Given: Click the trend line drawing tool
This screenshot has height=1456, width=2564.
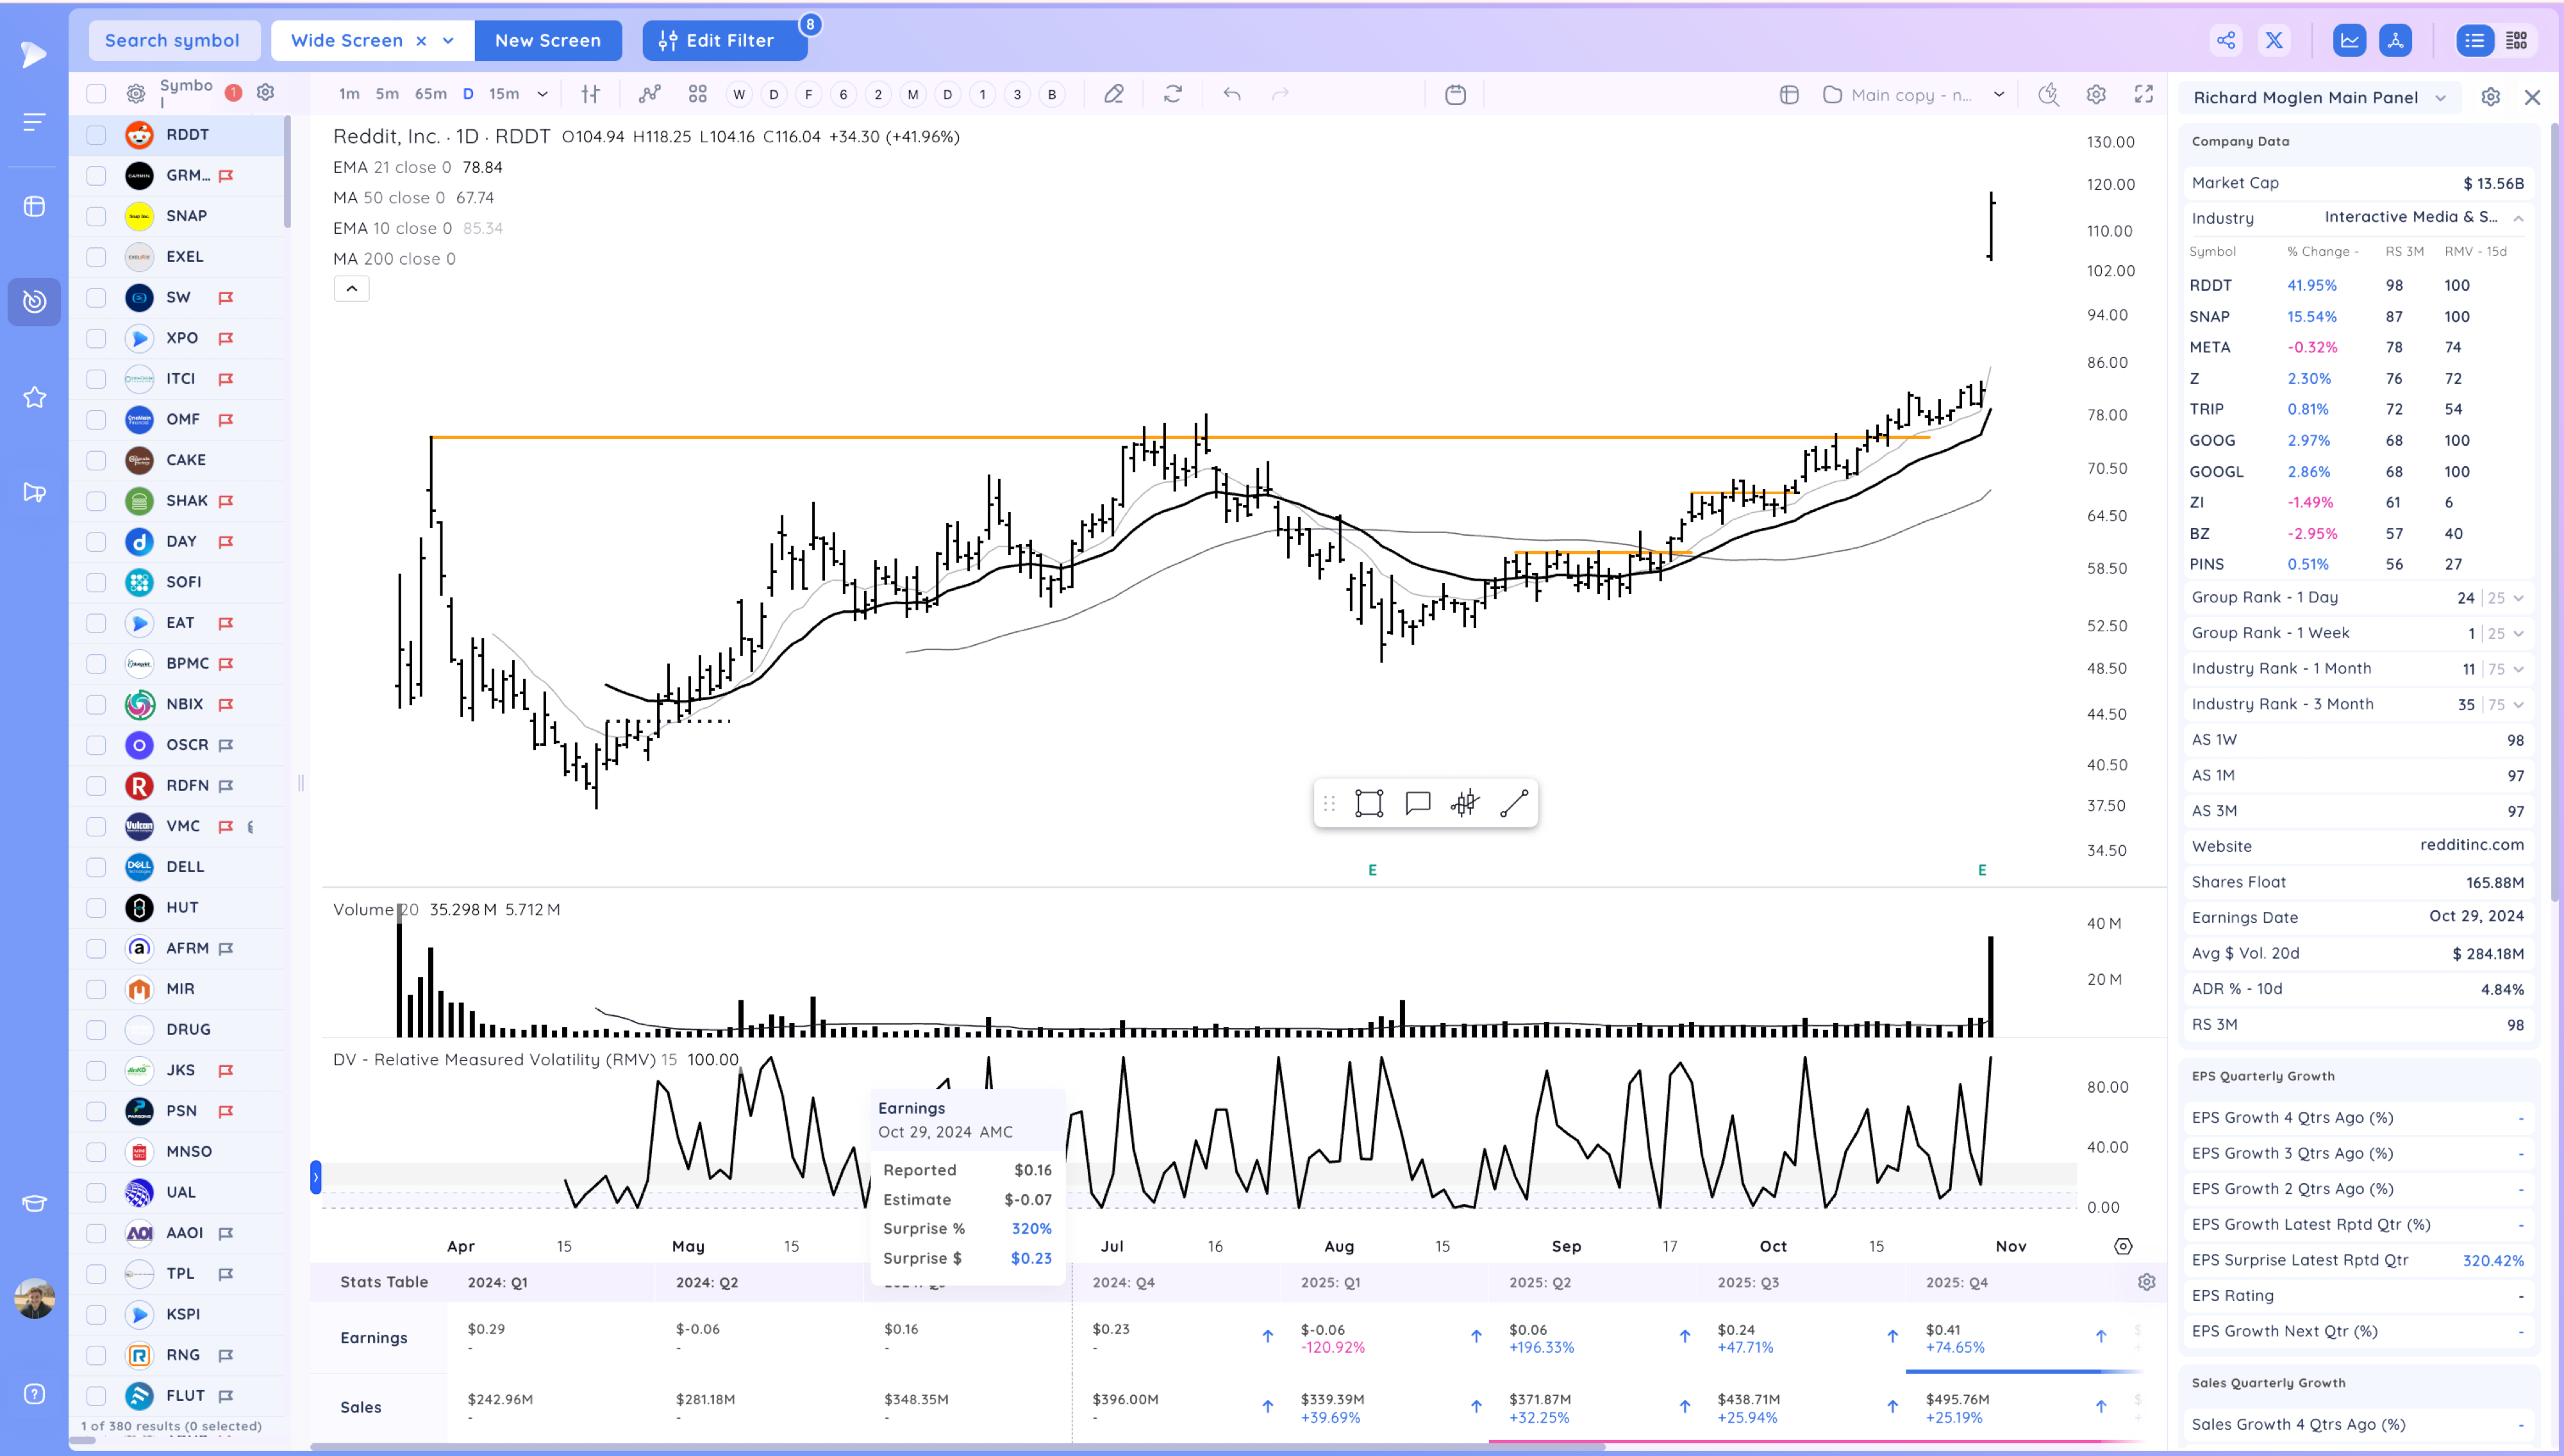Looking at the screenshot, I should pyautogui.click(x=1514, y=803).
